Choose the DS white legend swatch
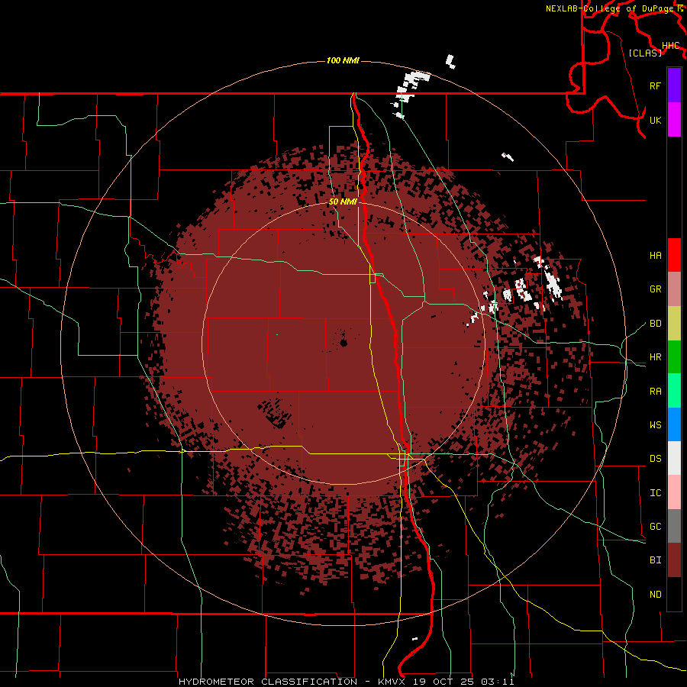Viewport: 687px width, 687px height. point(674,458)
